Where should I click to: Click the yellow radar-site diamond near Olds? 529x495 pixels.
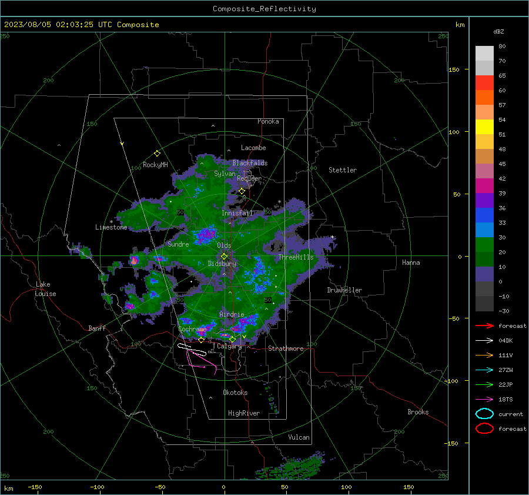click(x=224, y=257)
